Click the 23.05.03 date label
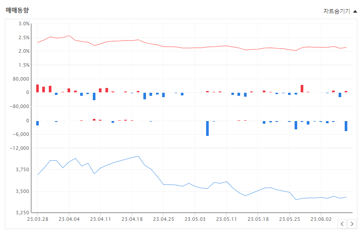This screenshot has width=363, height=233. 195,219
